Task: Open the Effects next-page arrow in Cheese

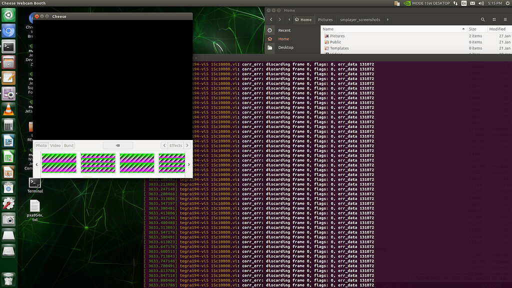Action: 187,145
